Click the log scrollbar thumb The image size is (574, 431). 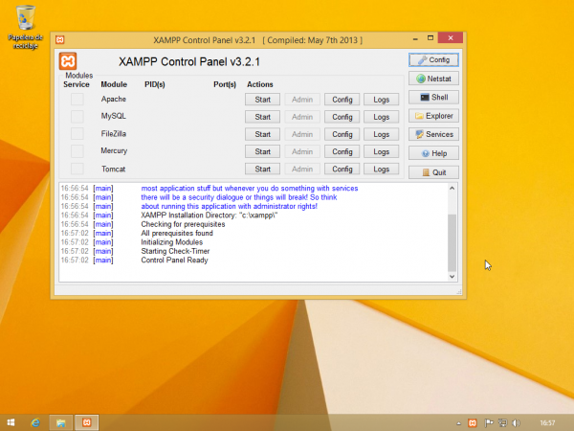point(453,242)
